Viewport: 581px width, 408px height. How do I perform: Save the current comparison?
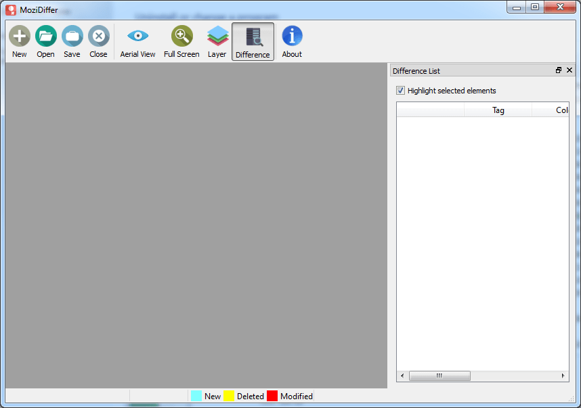click(x=72, y=35)
